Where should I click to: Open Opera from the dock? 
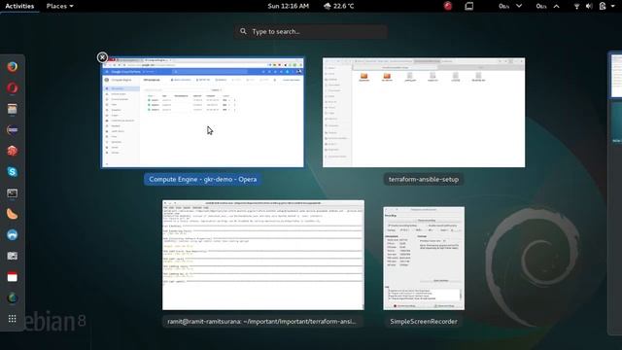coord(13,87)
